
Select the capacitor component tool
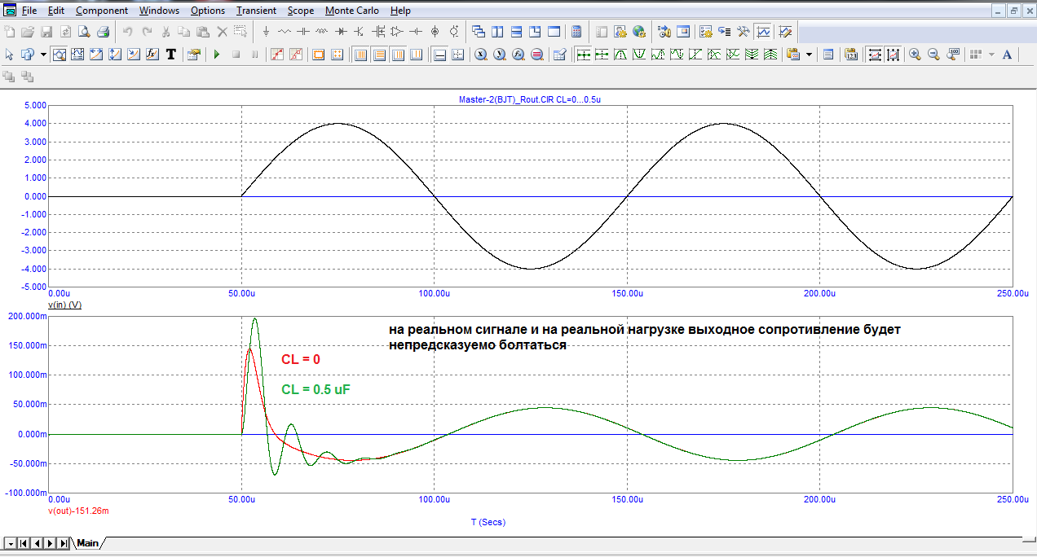click(302, 32)
